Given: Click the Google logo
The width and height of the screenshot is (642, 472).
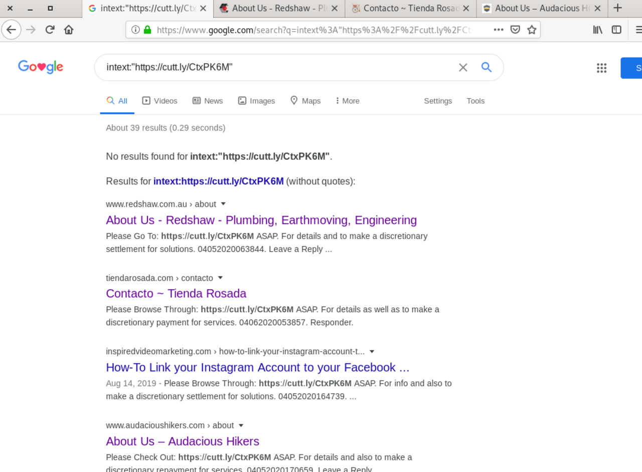Looking at the screenshot, I should 41,67.
